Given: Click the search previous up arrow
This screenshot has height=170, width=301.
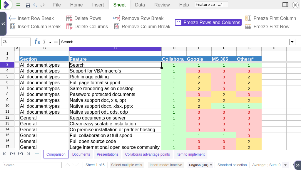Looking at the screenshot, I should tap(67, 165).
